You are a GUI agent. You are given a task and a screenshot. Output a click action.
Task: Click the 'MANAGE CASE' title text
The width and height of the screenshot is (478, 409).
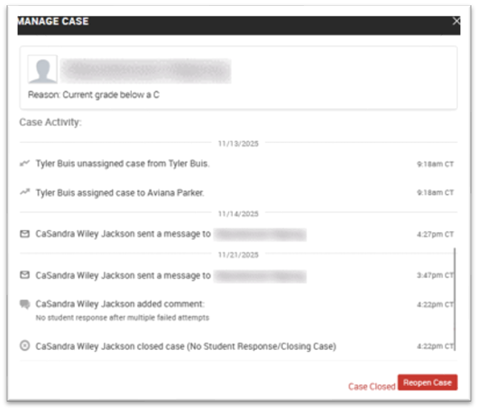click(53, 21)
